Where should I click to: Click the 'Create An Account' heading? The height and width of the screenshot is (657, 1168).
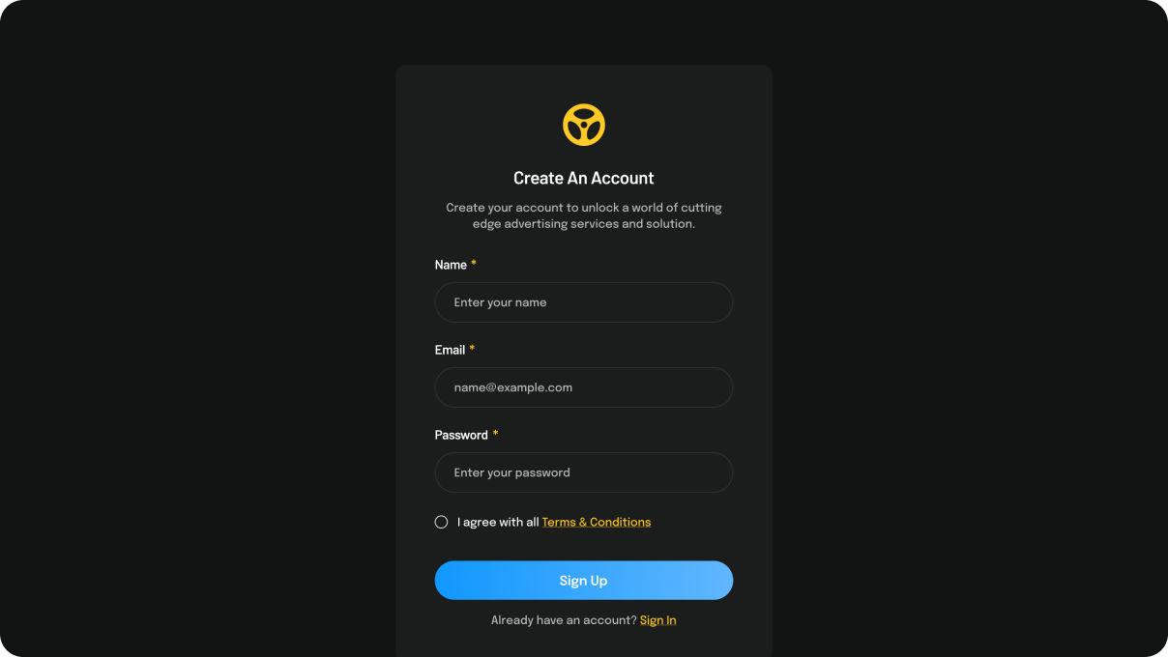coord(584,178)
